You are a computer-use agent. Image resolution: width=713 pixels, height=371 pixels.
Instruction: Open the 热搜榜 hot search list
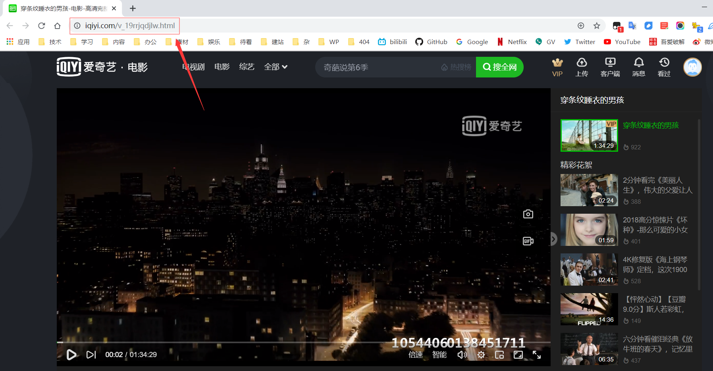456,67
